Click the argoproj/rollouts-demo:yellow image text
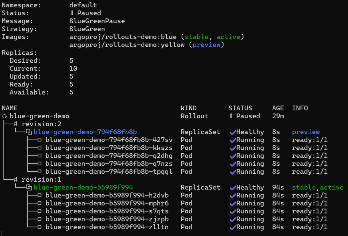Image resolution: width=348 pixels, height=236 pixels. pos(127,45)
